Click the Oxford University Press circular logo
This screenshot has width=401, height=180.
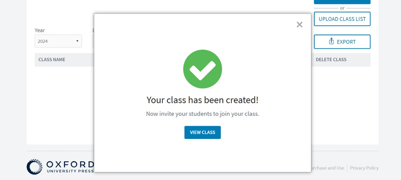pyautogui.click(x=35, y=167)
